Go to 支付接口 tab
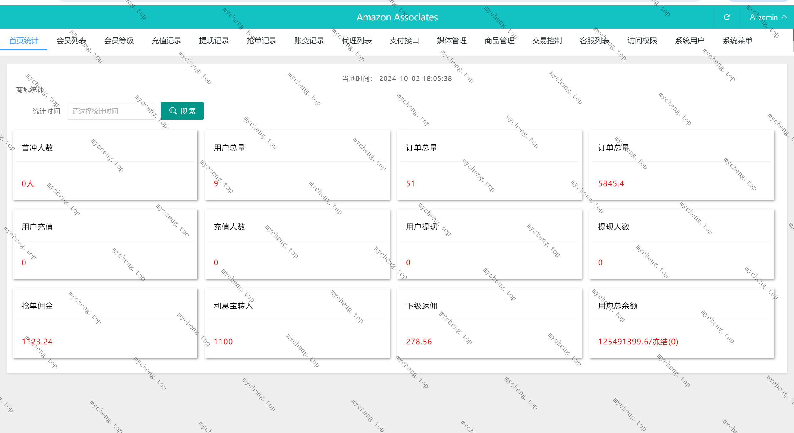Viewport: 794px width, 433px height. click(x=404, y=41)
